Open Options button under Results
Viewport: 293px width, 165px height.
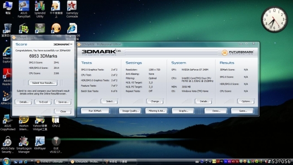tap(246, 101)
